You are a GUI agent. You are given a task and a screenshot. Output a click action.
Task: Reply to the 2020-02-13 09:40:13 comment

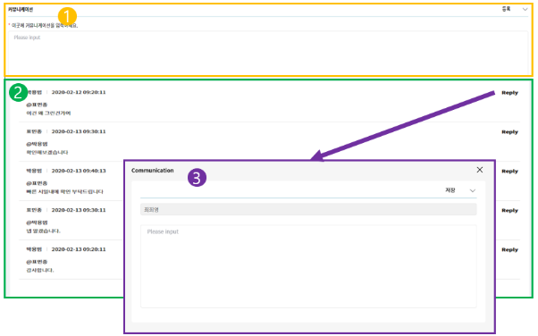coord(509,172)
